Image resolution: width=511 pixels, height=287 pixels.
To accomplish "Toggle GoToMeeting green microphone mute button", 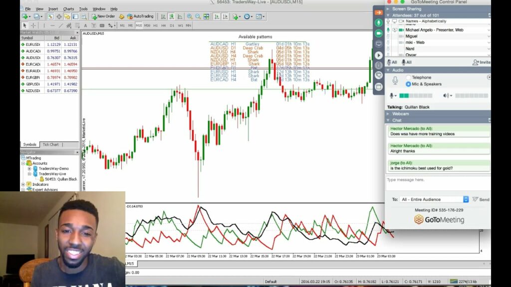I will (x=378, y=23).
